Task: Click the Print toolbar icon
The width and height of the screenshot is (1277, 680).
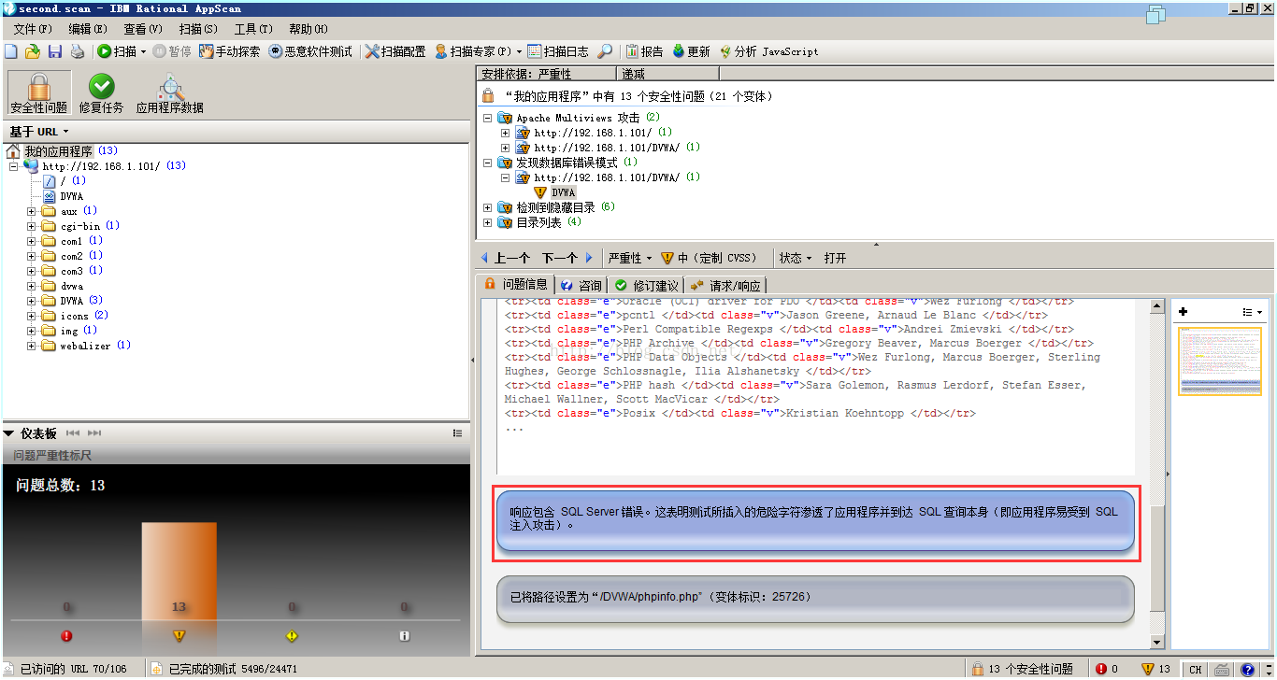Action: [x=78, y=51]
